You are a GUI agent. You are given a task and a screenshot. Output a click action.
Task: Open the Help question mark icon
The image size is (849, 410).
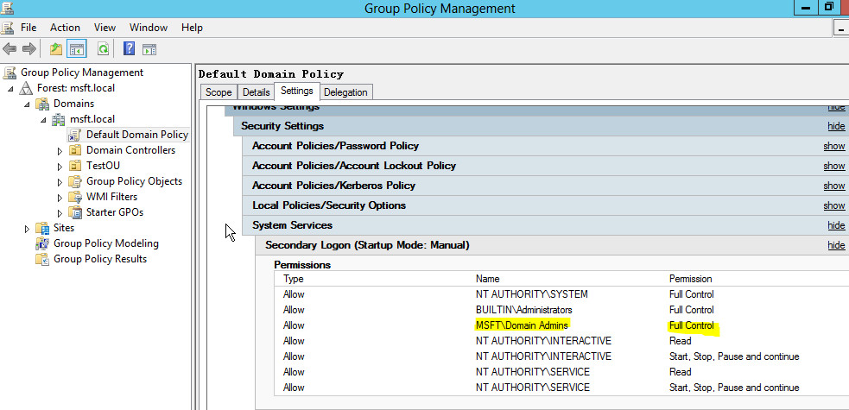(x=129, y=49)
